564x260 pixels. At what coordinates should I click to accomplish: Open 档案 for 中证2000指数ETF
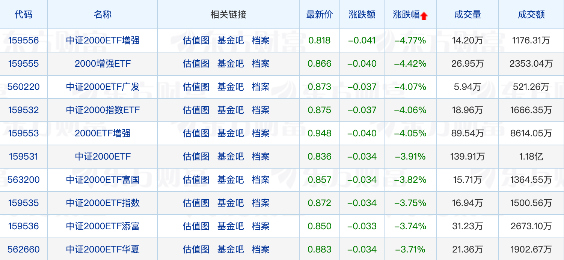coord(261,110)
